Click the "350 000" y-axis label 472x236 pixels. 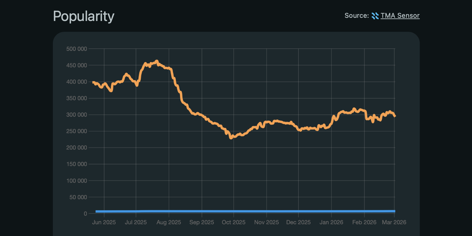[x=76, y=98]
